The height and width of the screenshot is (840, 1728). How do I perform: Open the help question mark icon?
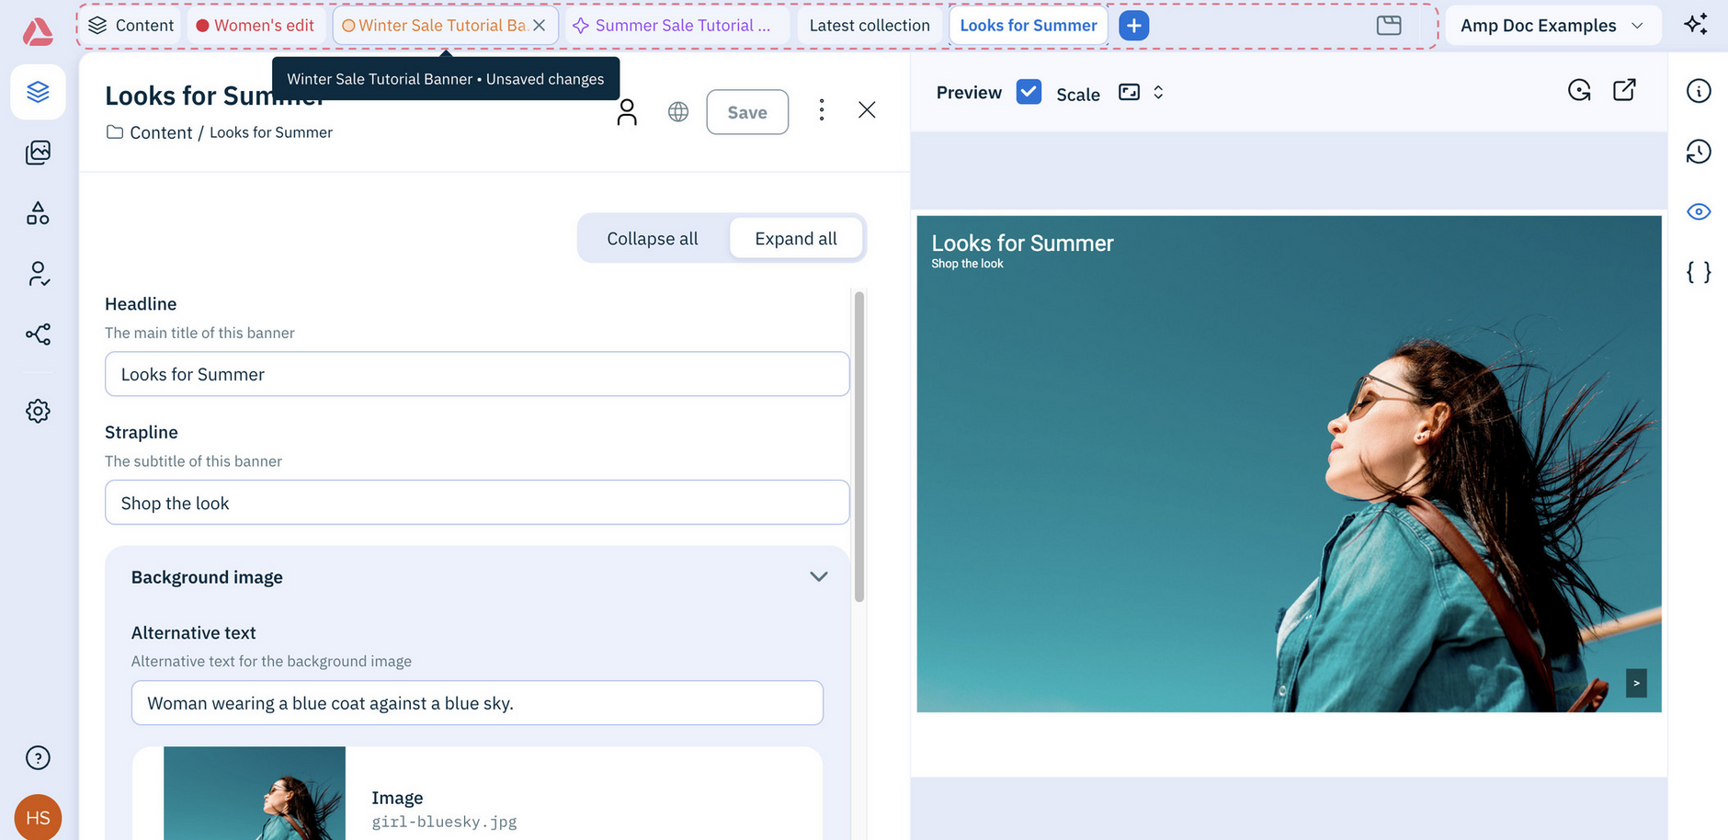click(x=38, y=758)
